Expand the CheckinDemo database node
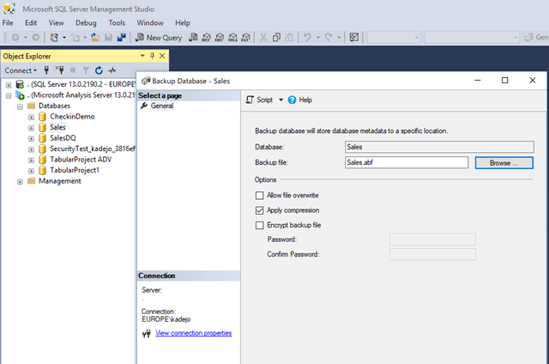The width and height of the screenshot is (549, 364). pos(31,118)
